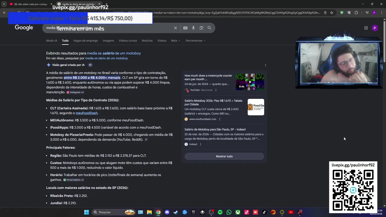Open Spotify from the taskbar
This screenshot has height=217, width=386.
[x=220, y=212]
